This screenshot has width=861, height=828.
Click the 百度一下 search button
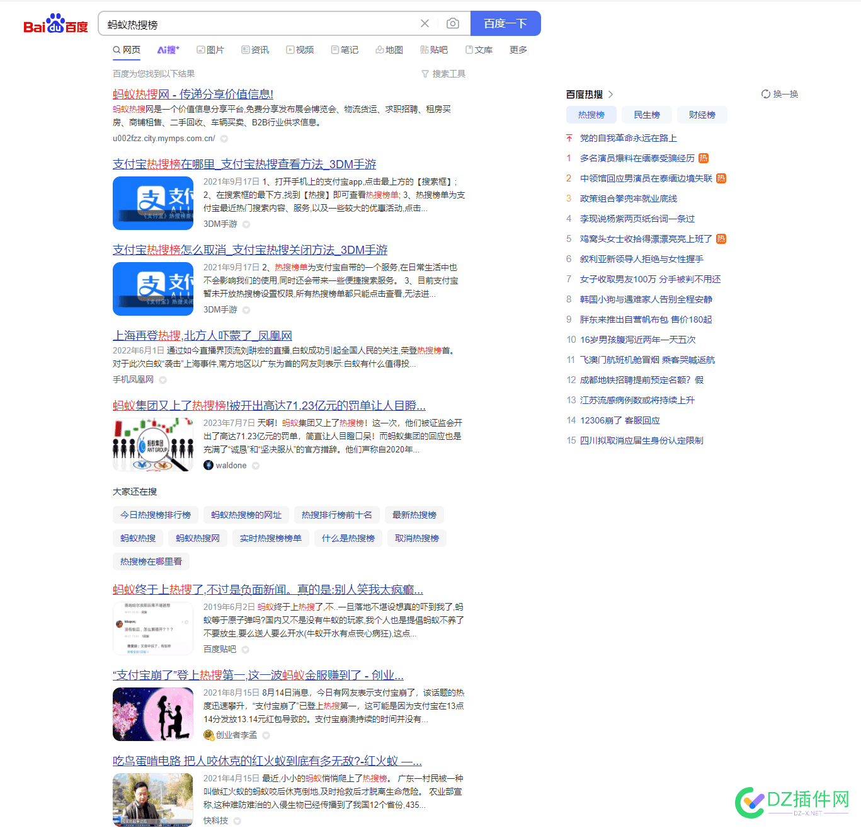[x=505, y=23]
